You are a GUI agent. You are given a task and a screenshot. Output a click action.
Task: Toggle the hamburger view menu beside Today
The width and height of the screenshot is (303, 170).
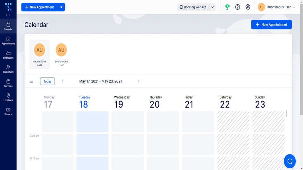(x=31, y=81)
